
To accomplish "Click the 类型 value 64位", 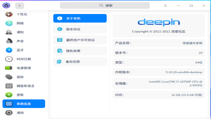I will point(199,63).
